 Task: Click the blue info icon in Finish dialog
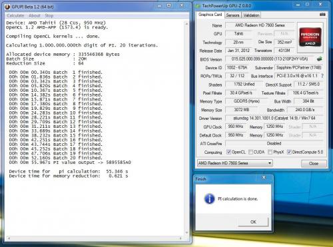tap(209, 198)
